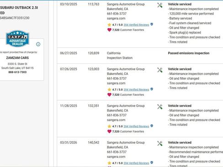This screenshot has height=167, width=223.
Task: Click wrench icon for 03/31/2026 service
Action: point(160,143)
